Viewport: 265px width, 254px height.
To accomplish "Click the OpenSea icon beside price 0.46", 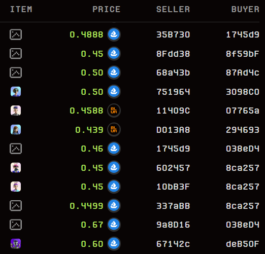I will (x=114, y=149).
